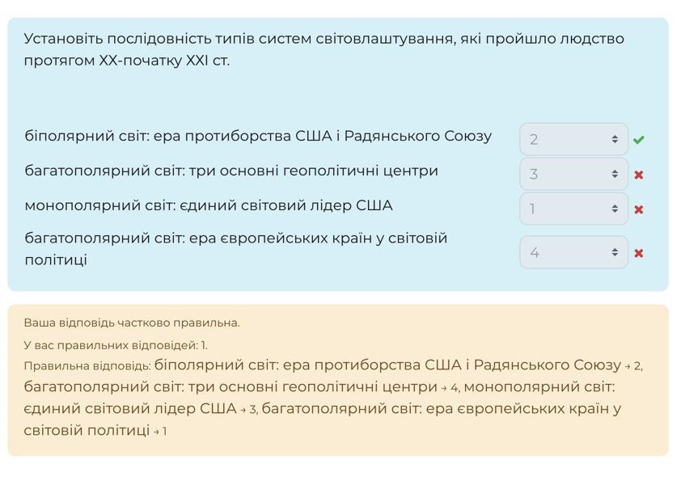Click the У вас правильних відповідей: 1 line
The height and width of the screenshot is (485, 681).
(116, 345)
